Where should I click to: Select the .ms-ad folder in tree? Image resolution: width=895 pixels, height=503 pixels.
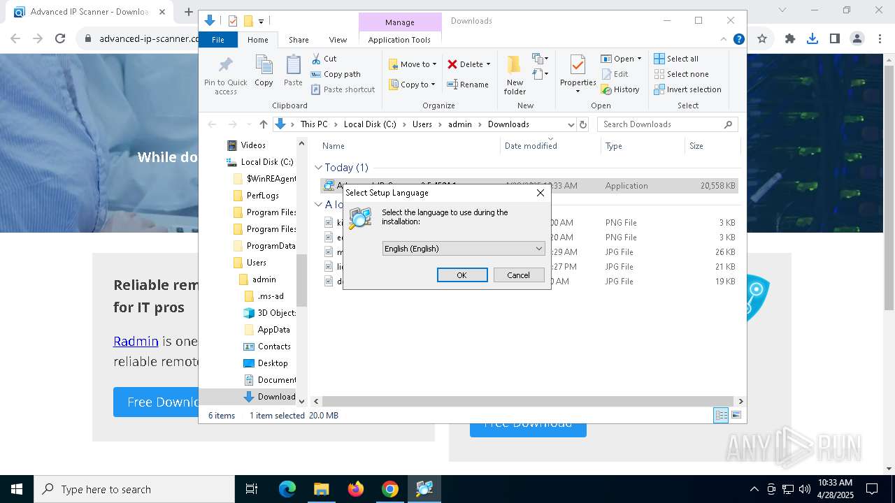click(x=263, y=296)
